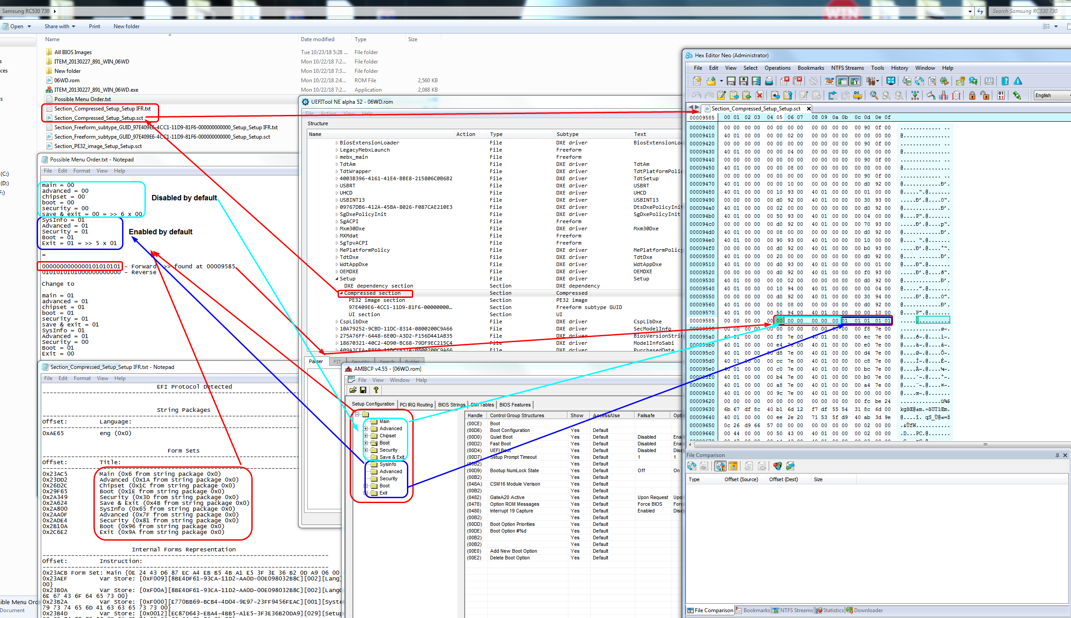
Task: Click open folder icon in AMIBCP toolbar
Action: [x=353, y=390]
